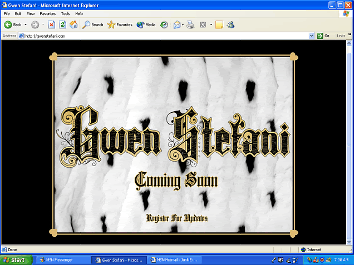Open the Media pane

pos(146,24)
